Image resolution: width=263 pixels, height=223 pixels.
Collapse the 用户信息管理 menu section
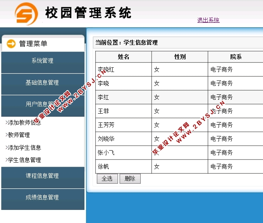(42, 104)
